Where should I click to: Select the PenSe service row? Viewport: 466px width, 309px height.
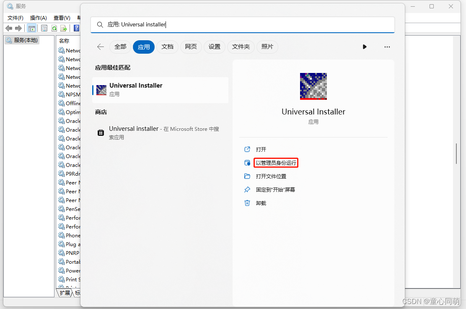tap(69, 209)
